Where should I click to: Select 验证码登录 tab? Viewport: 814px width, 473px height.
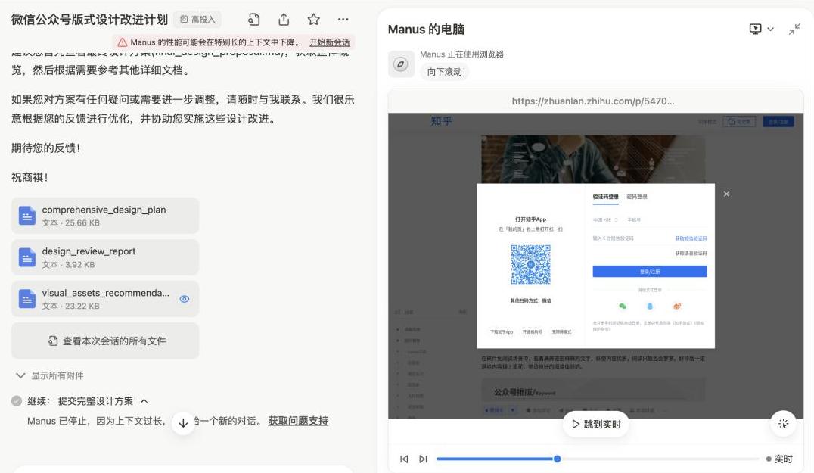[x=605, y=197]
